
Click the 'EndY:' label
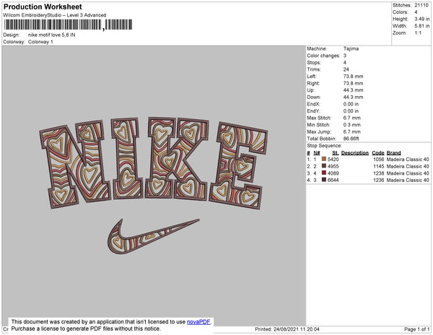[x=313, y=111]
